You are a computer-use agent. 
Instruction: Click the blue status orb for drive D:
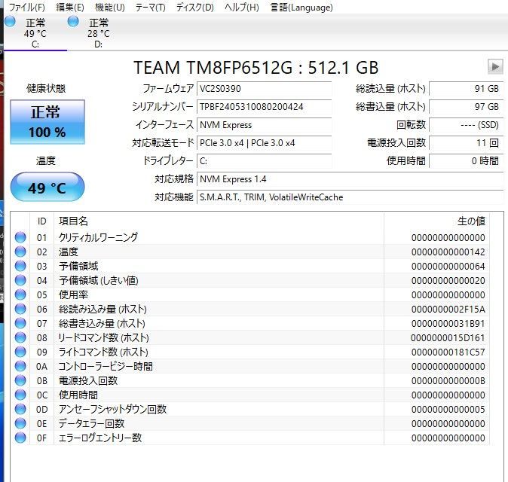click(73, 22)
